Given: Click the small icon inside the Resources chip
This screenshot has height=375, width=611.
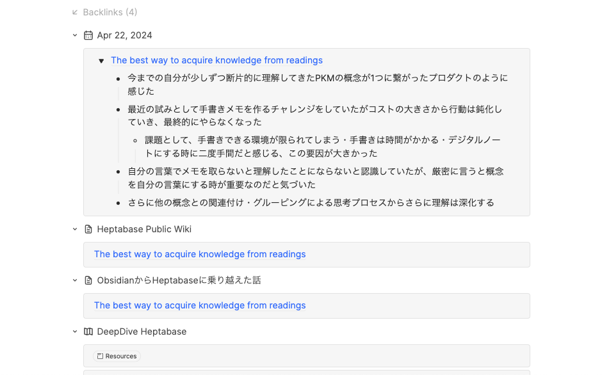Looking at the screenshot, I should tap(100, 356).
